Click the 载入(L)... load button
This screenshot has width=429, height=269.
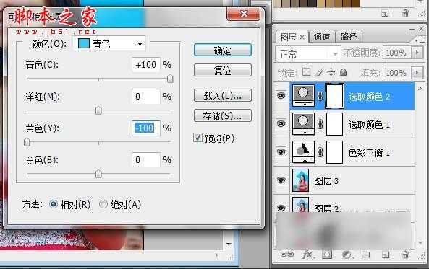[x=223, y=96]
